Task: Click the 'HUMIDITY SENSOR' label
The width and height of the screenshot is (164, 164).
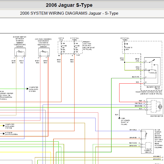Action: pyautogui.click(x=148, y=151)
